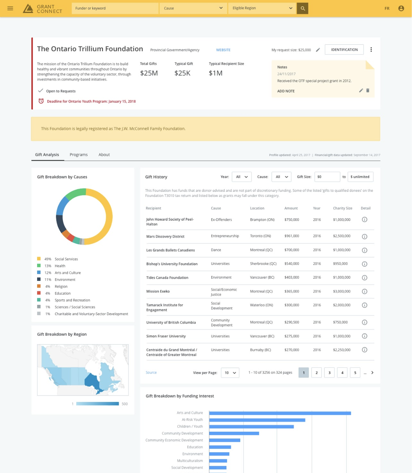Edit the note with the pencil icon
Screen dimensions: 412x473
click(361, 90)
